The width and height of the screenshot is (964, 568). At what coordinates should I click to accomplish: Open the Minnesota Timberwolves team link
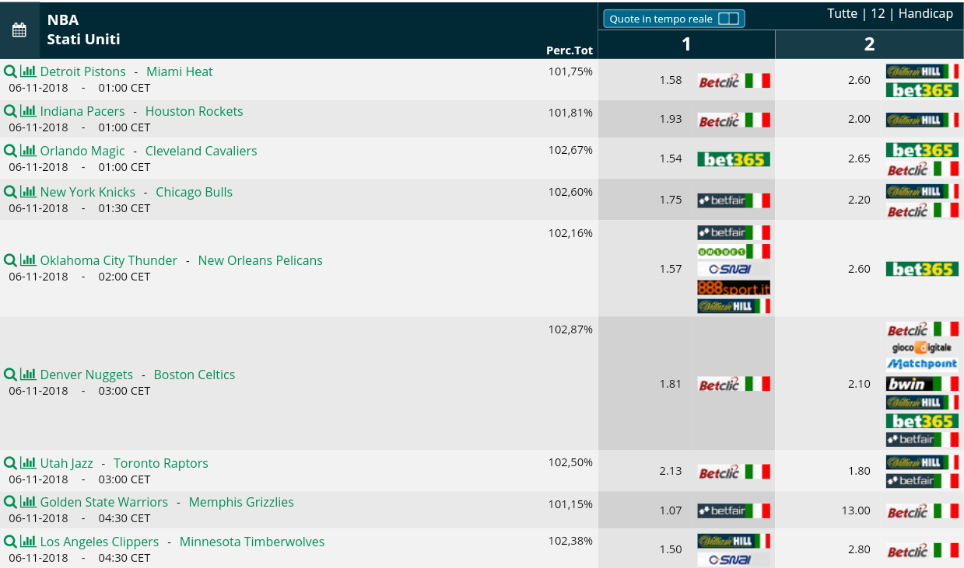[x=252, y=542]
